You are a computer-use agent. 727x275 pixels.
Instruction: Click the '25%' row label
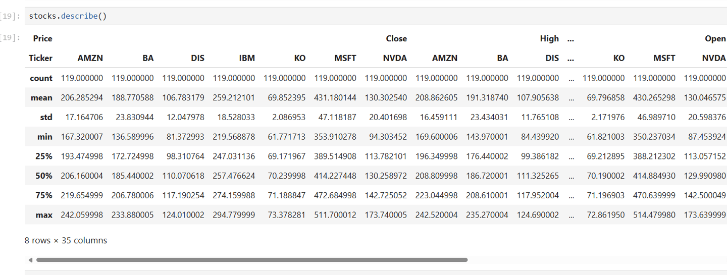pos(44,156)
